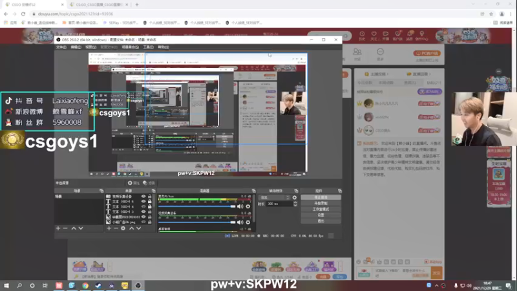Open the 场景集合 menu in OBS
Viewport: 517px width, 291px height.
click(x=131, y=47)
